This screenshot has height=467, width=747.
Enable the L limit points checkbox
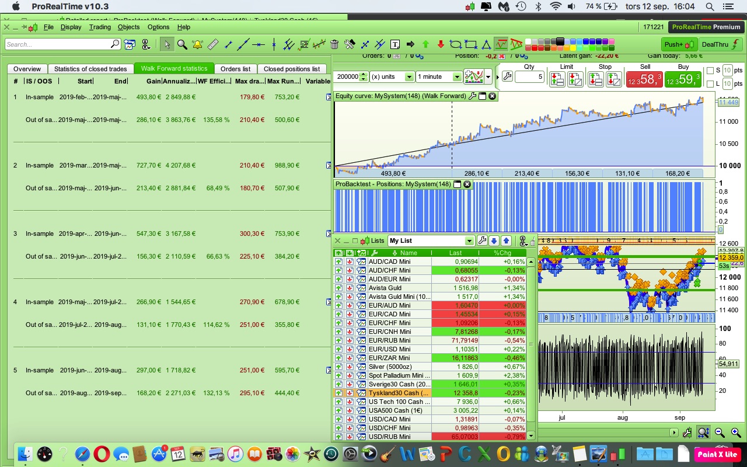click(710, 85)
